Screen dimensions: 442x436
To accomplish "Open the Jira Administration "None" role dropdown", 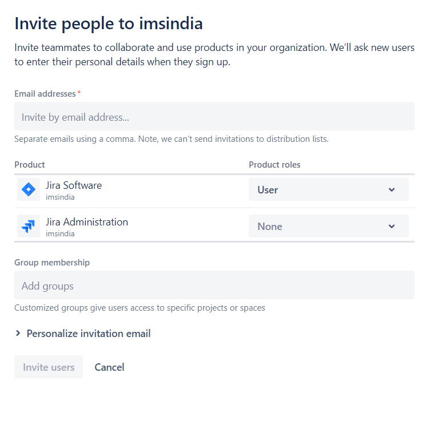I will pos(328,227).
